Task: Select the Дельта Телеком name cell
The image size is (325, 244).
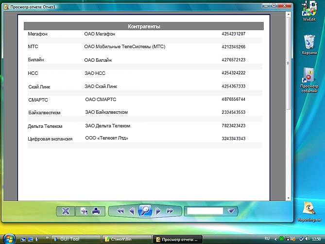Action: pyautogui.click(x=45, y=126)
